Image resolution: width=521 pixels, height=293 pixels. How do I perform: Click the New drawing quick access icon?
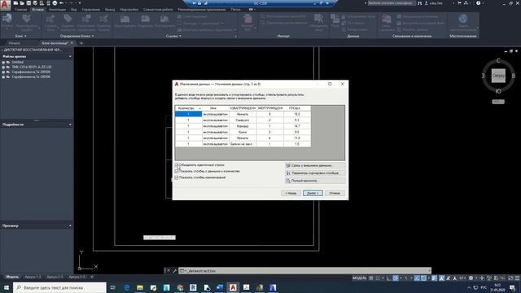pos(15,3)
